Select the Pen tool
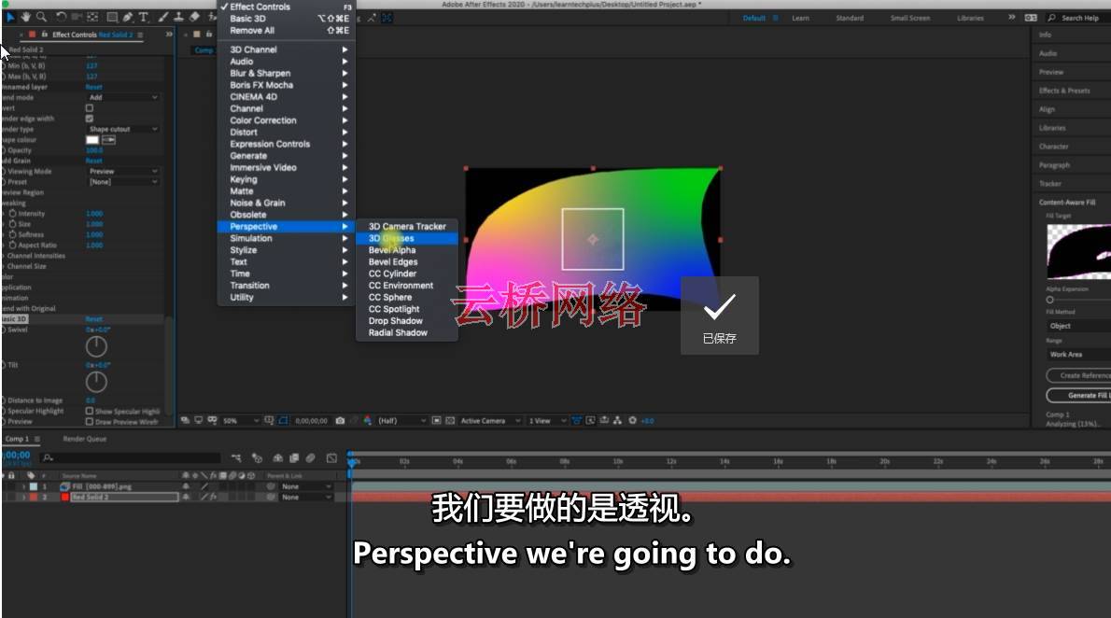This screenshot has width=1111, height=618. 127,17
